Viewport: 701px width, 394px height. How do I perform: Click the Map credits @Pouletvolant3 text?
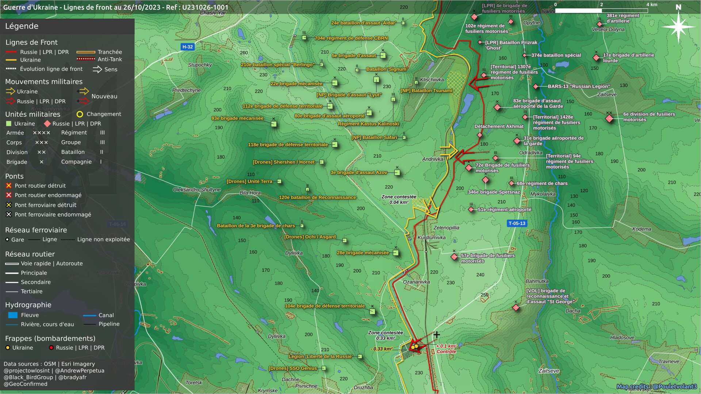(656, 387)
